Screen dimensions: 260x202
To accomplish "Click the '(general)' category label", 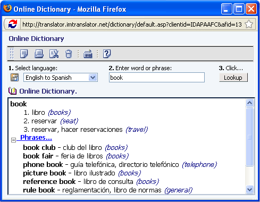I will pyautogui.click(x=179, y=190).
